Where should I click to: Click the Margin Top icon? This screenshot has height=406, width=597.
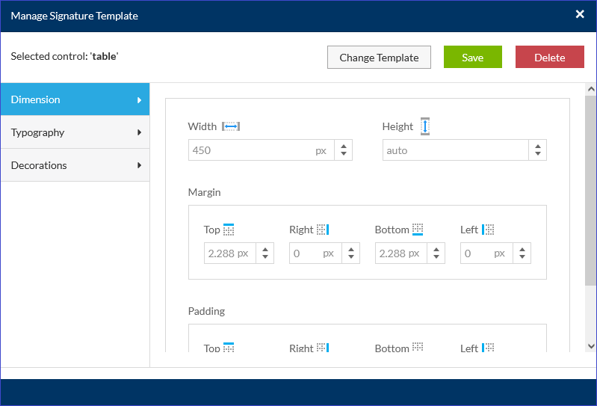pyautogui.click(x=229, y=230)
